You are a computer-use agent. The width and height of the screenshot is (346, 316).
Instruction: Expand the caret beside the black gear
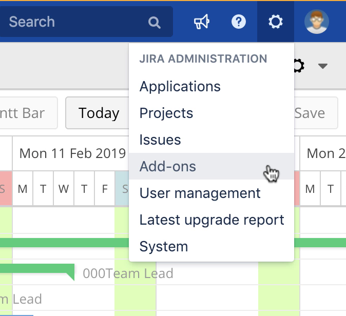tap(322, 66)
